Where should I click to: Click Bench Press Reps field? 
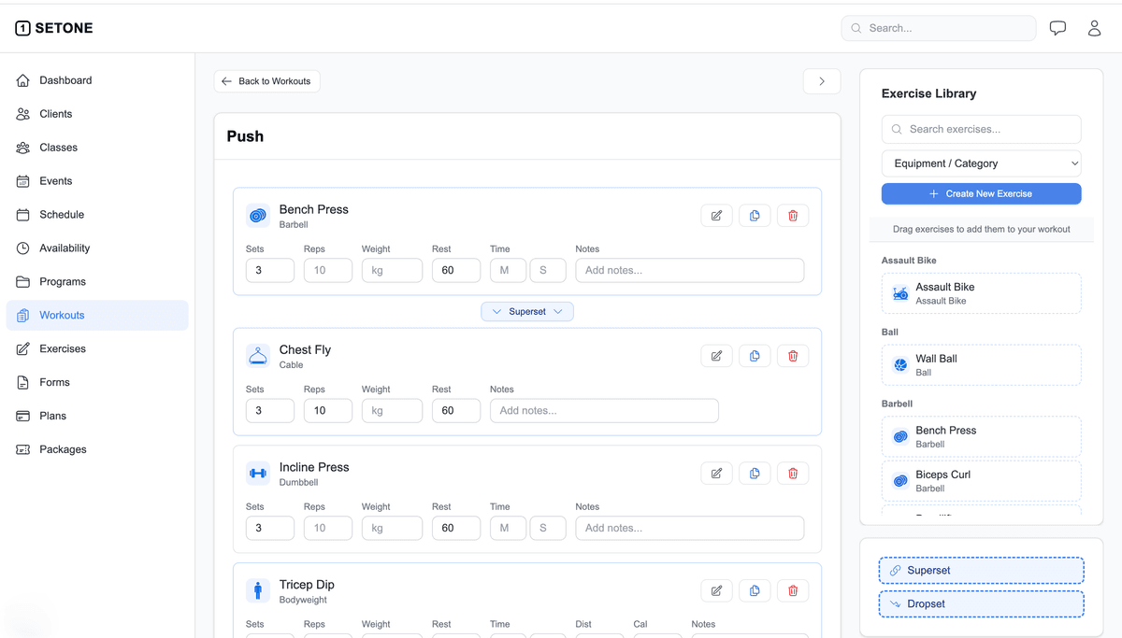(x=328, y=270)
